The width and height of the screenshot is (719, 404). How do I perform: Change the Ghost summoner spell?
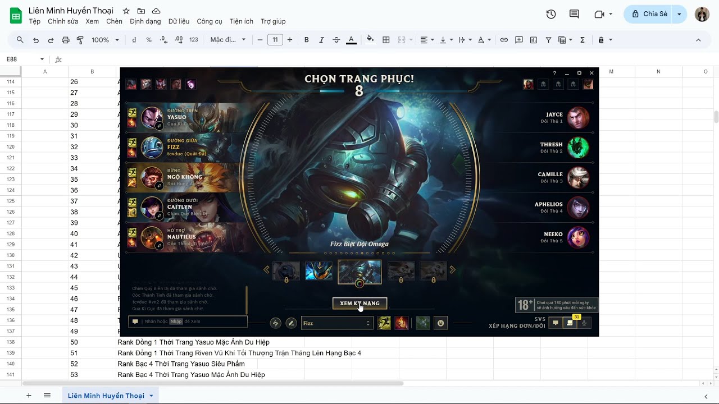(x=384, y=323)
